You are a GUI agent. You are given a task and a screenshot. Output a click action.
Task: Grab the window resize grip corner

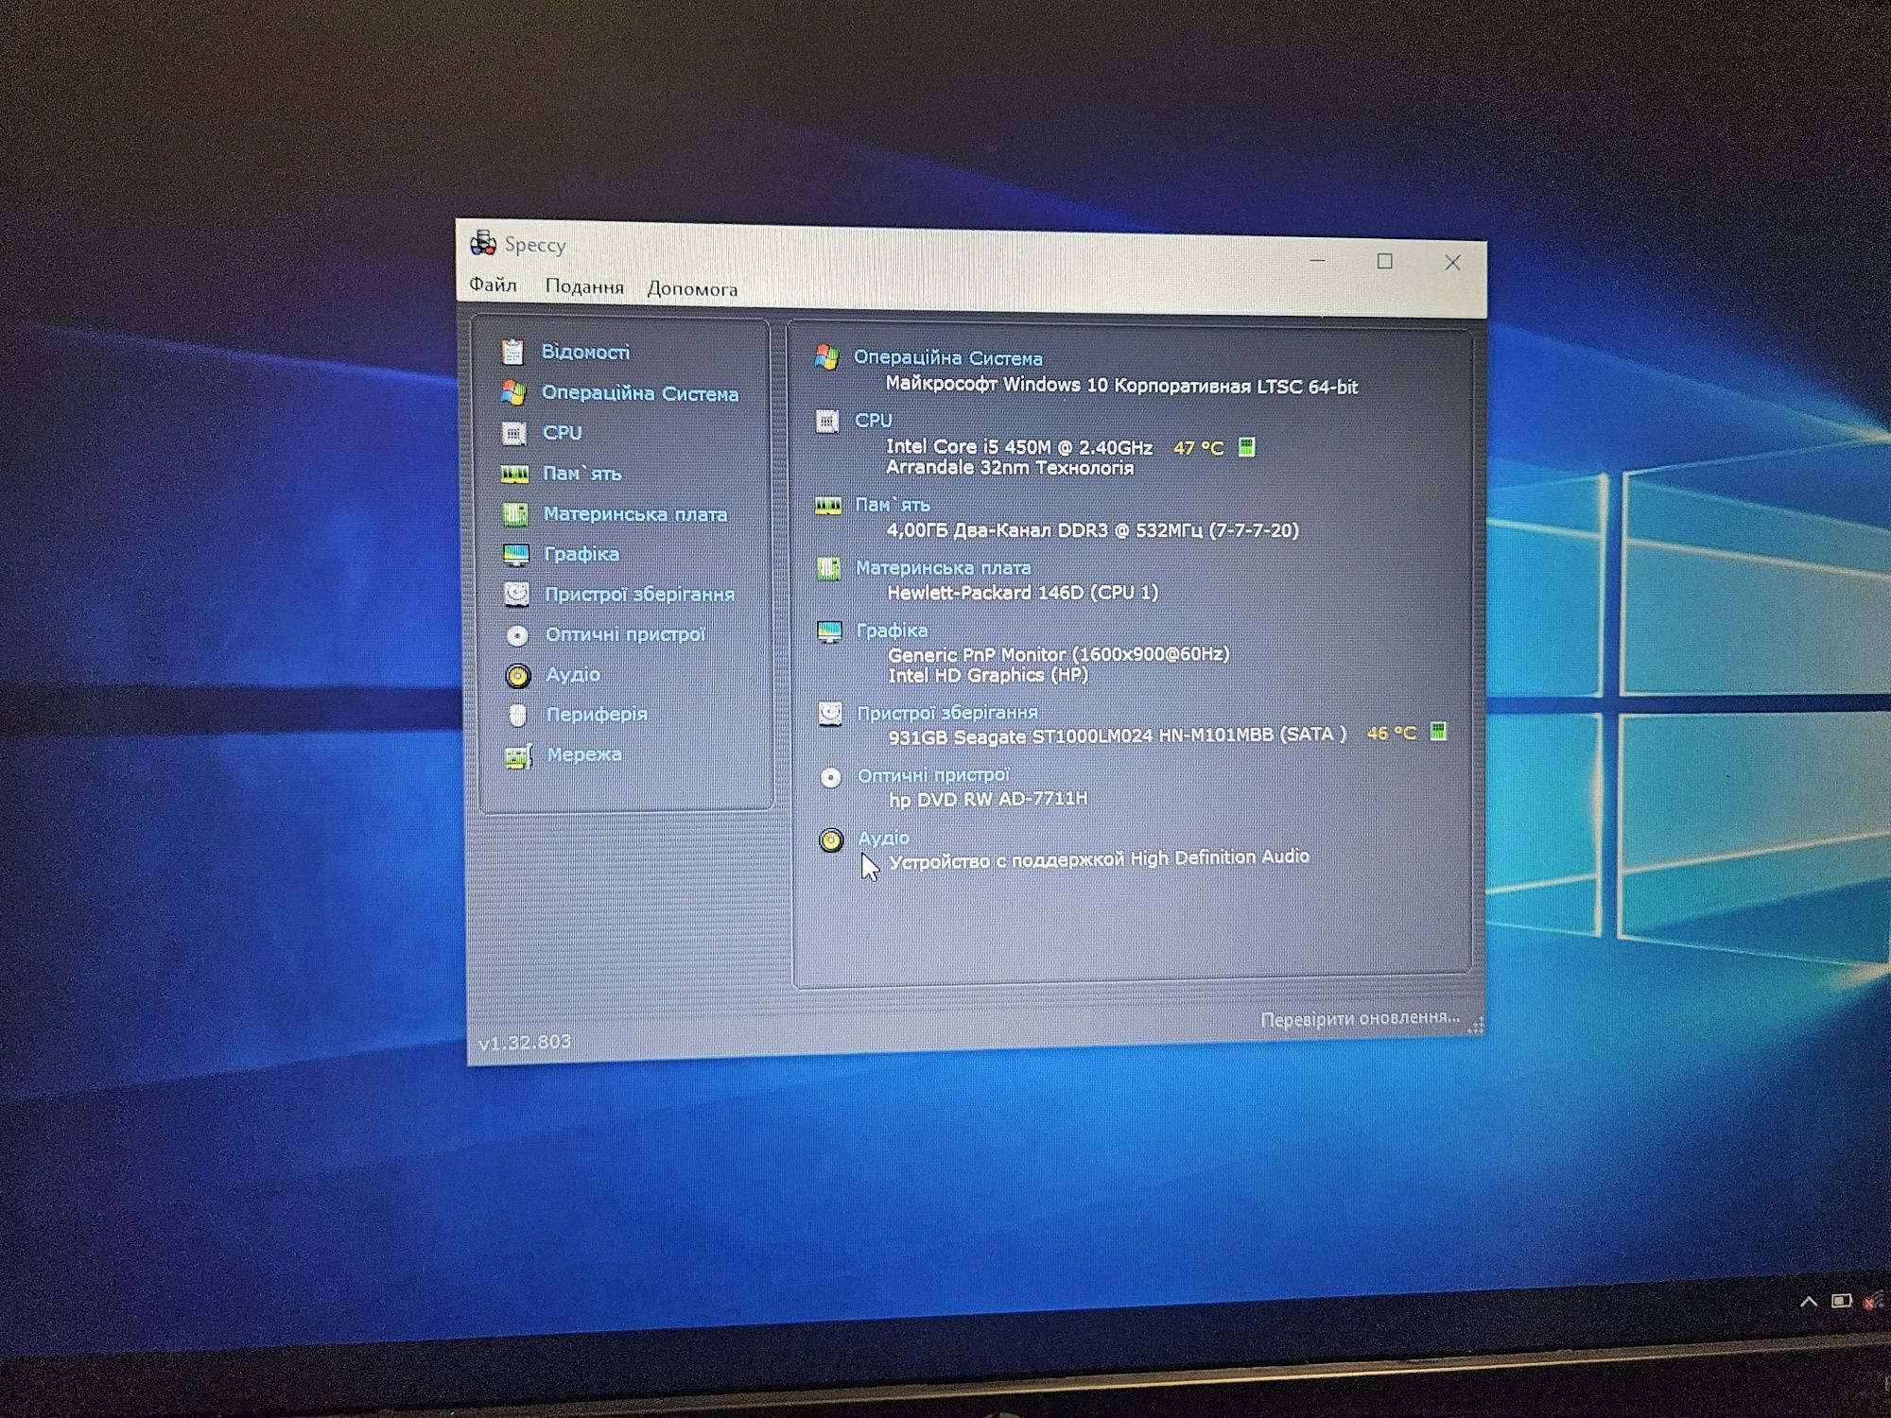[1475, 1026]
